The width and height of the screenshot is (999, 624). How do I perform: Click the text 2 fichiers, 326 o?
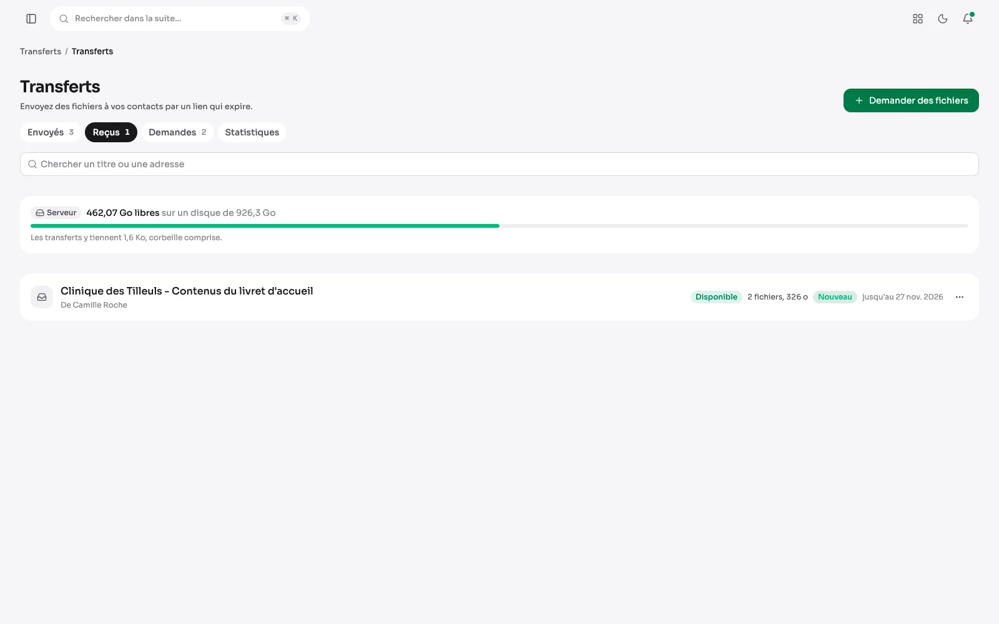click(777, 297)
